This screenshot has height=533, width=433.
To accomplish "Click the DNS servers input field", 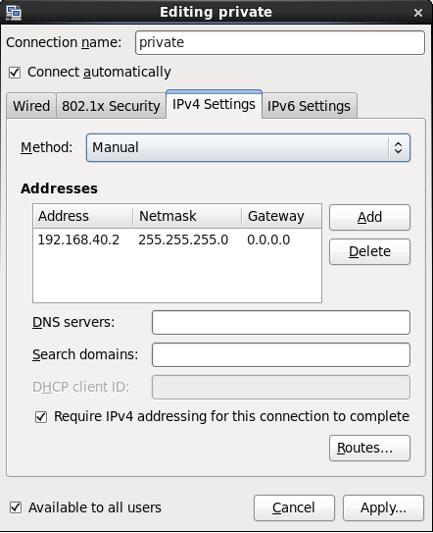I will [281, 322].
